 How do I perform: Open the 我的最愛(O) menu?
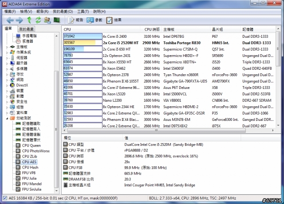point(63,12)
